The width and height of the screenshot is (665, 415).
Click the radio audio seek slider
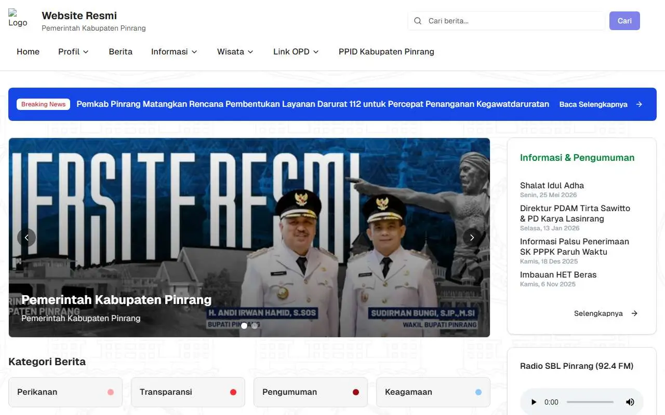pos(590,402)
